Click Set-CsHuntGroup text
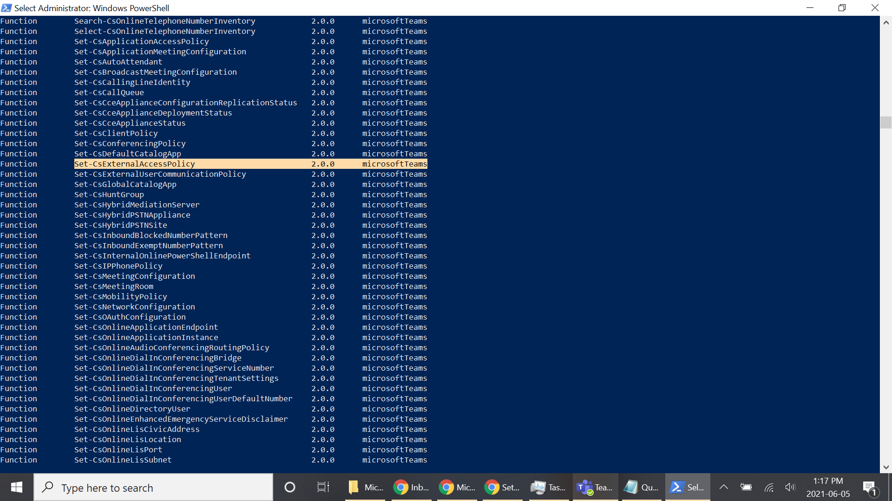 (109, 194)
